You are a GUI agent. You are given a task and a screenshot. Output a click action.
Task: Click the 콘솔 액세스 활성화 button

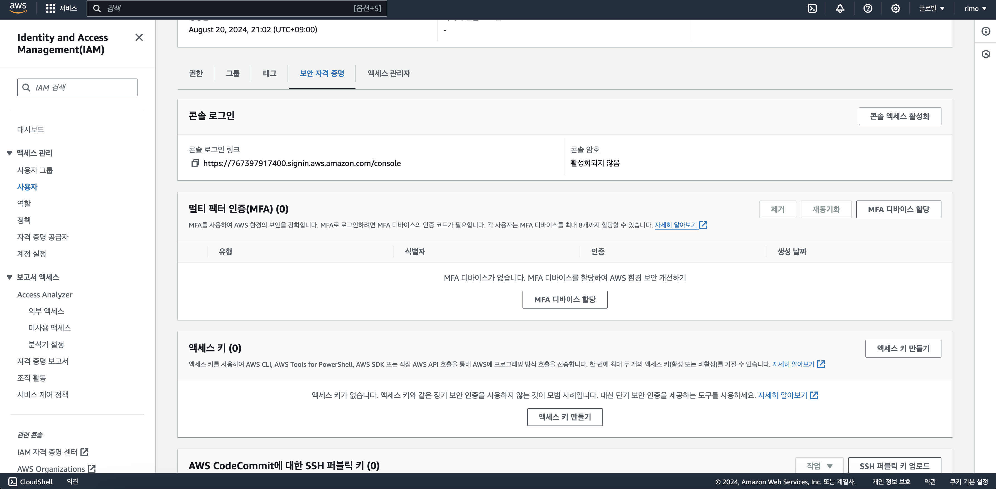point(899,116)
